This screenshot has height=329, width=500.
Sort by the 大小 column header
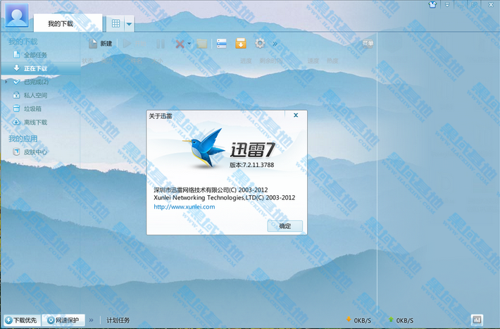pos(157,61)
